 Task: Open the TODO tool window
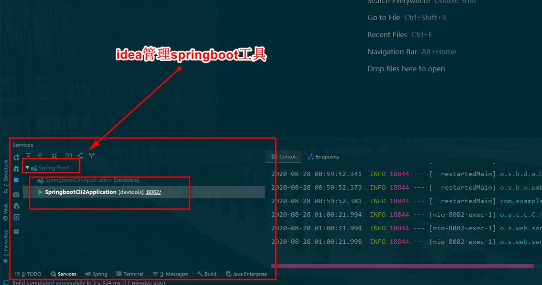pos(28,274)
